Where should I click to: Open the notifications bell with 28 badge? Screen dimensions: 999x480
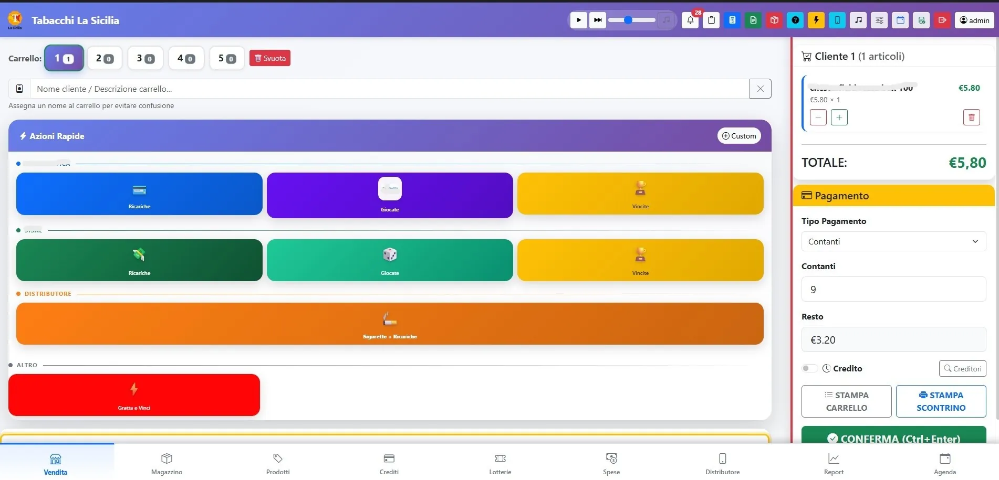coord(690,20)
